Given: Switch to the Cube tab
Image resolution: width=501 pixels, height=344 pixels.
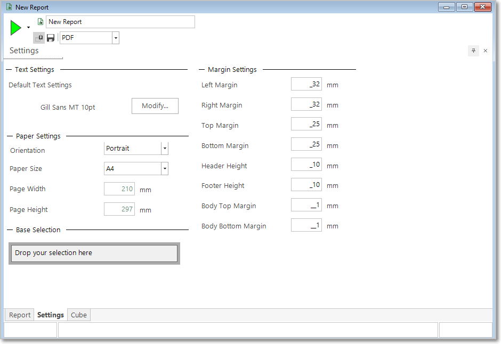Looking at the screenshot, I should pyautogui.click(x=78, y=315).
